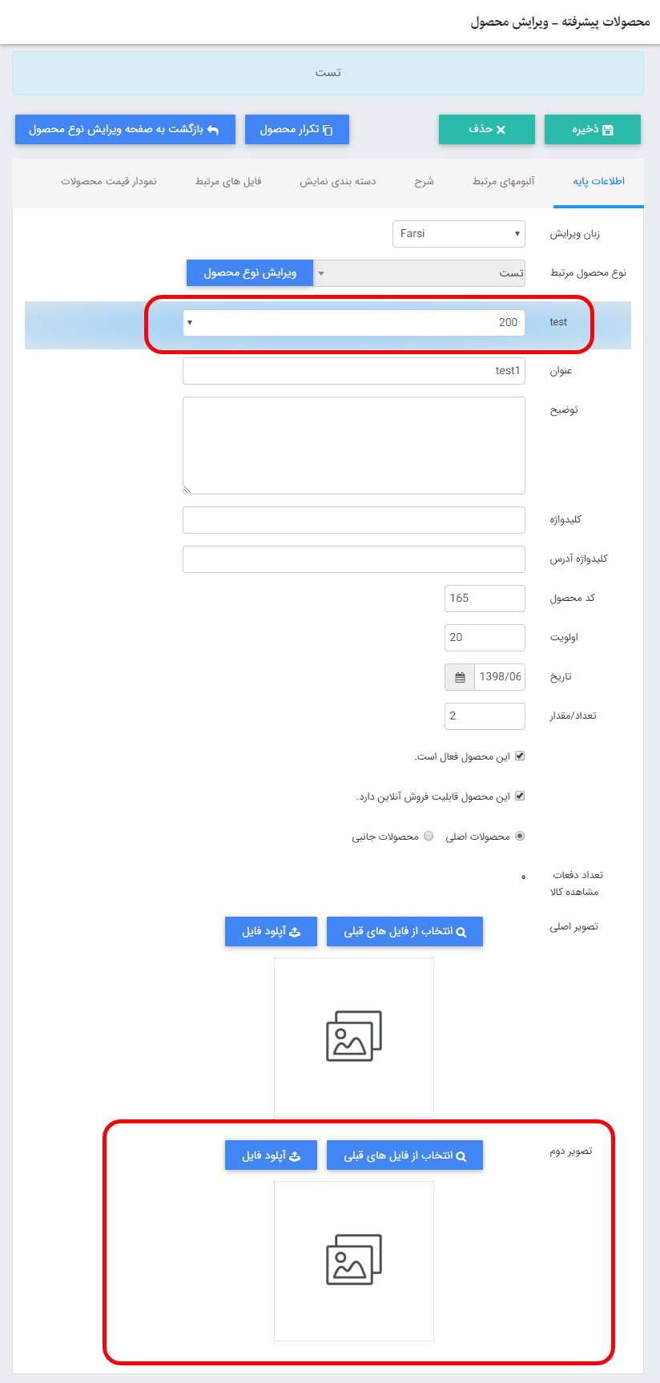Expand the نوع محصول مرتبط dropdown

(x=419, y=273)
